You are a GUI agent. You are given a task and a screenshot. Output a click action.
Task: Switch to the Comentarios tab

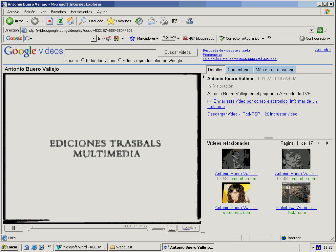240,70
